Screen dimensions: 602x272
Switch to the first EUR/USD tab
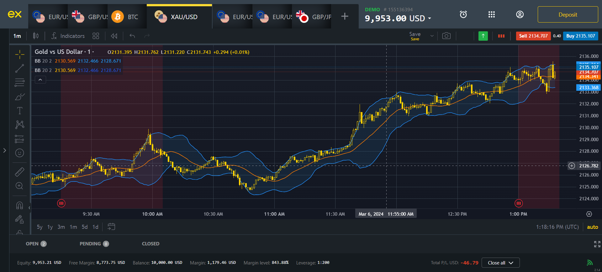(x=48, y=17)
